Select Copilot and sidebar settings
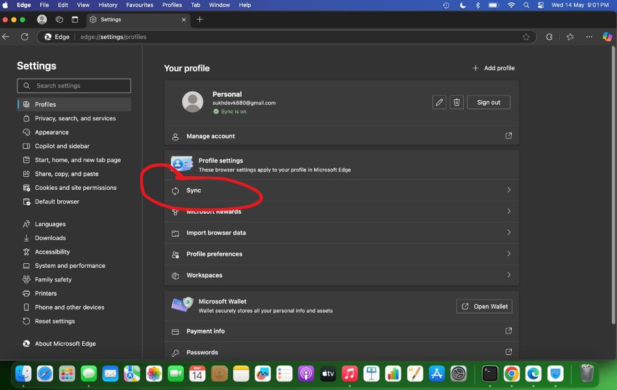The image size is (617, 390). [74, 146]
